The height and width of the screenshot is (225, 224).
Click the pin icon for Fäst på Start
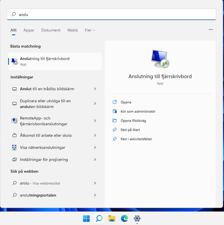(x=114, y=130)
